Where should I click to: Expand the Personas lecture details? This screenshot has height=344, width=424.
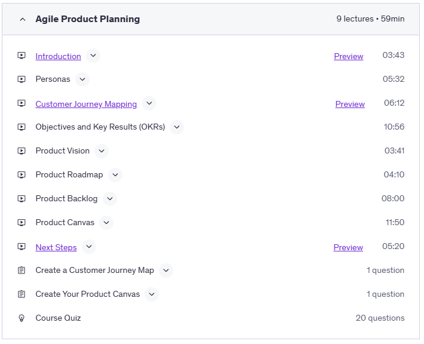pos(82,79)
